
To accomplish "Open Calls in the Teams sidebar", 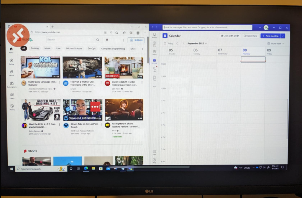I will (154, 69).
